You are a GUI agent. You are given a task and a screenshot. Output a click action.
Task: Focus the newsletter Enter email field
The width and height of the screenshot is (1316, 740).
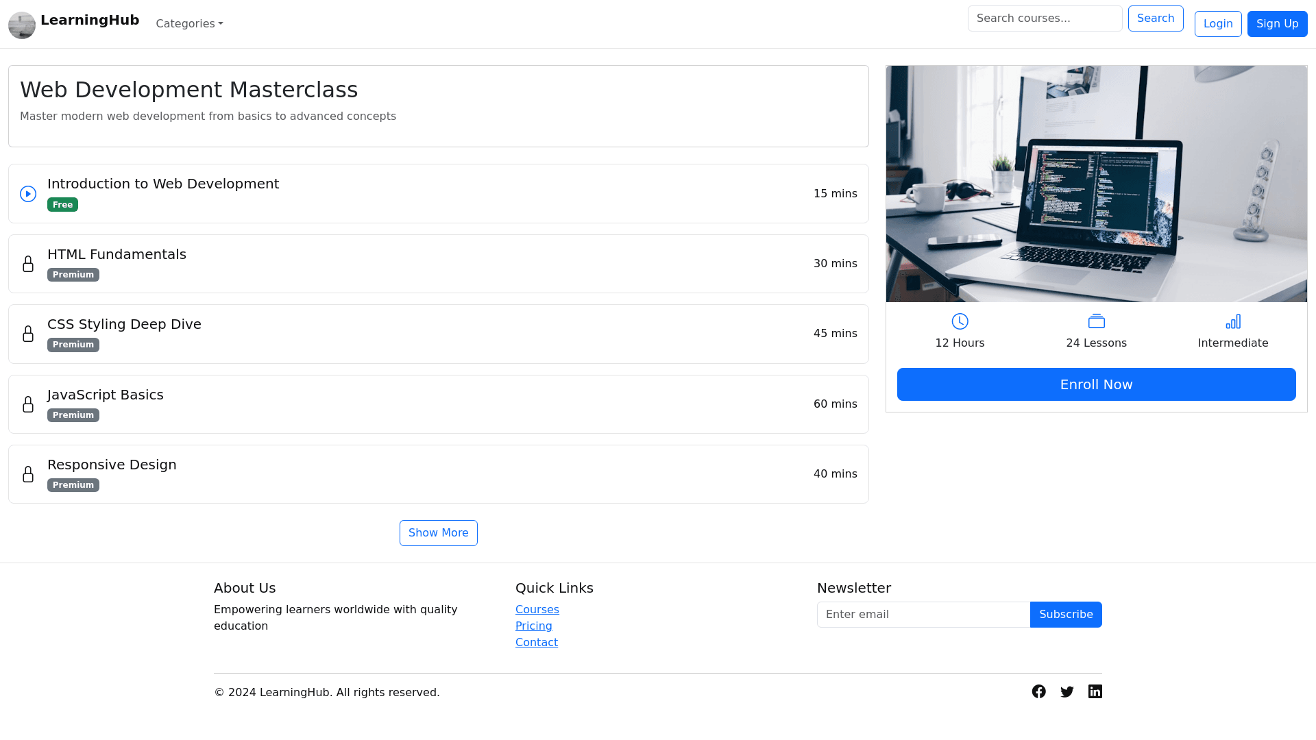tap(923, 615)
